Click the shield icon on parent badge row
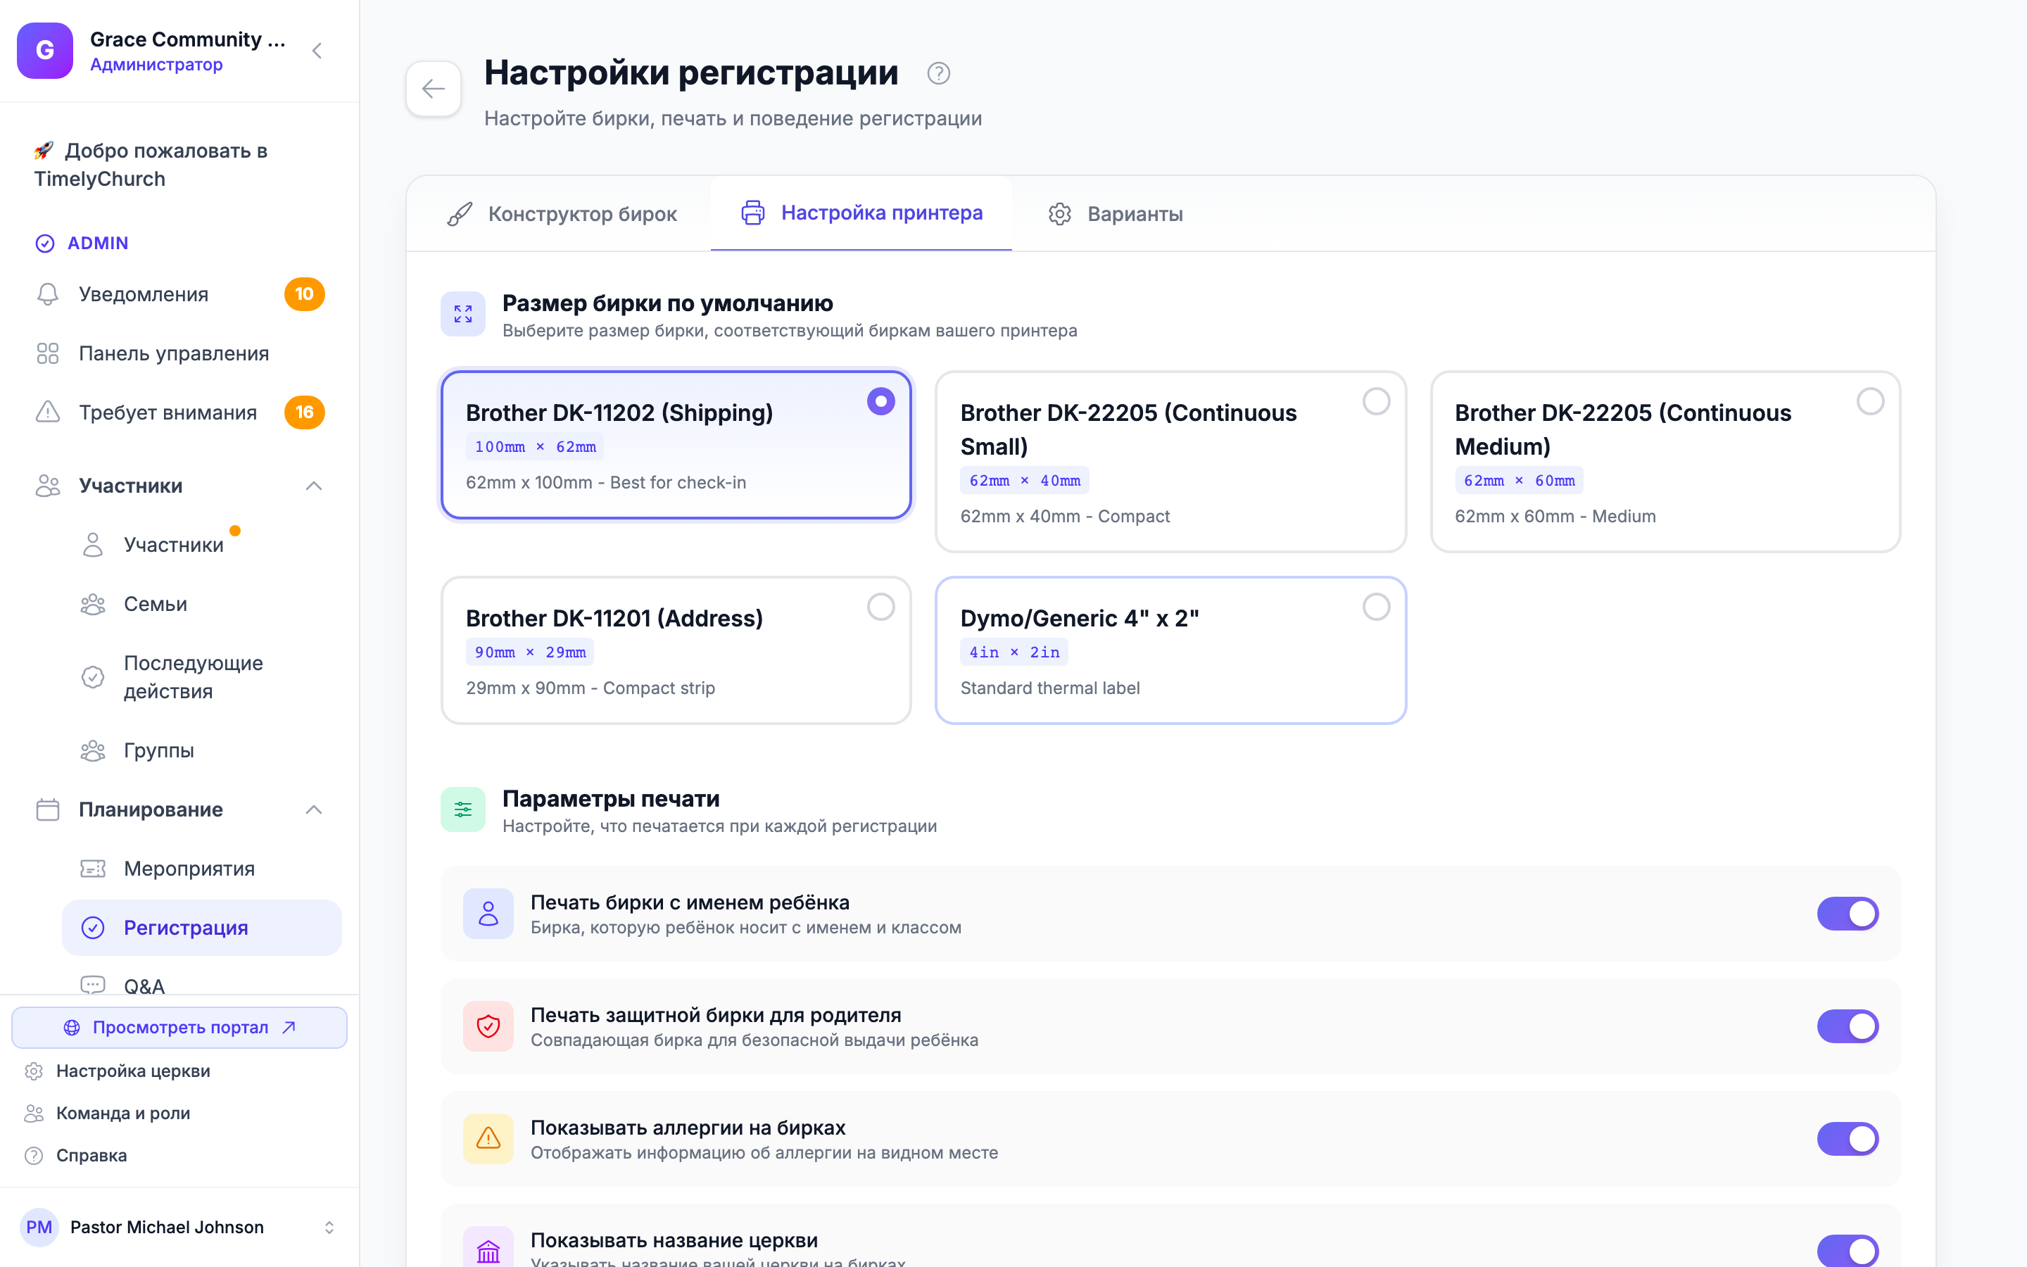Screen dimensions: 2027x1267 coord(488,1026)
